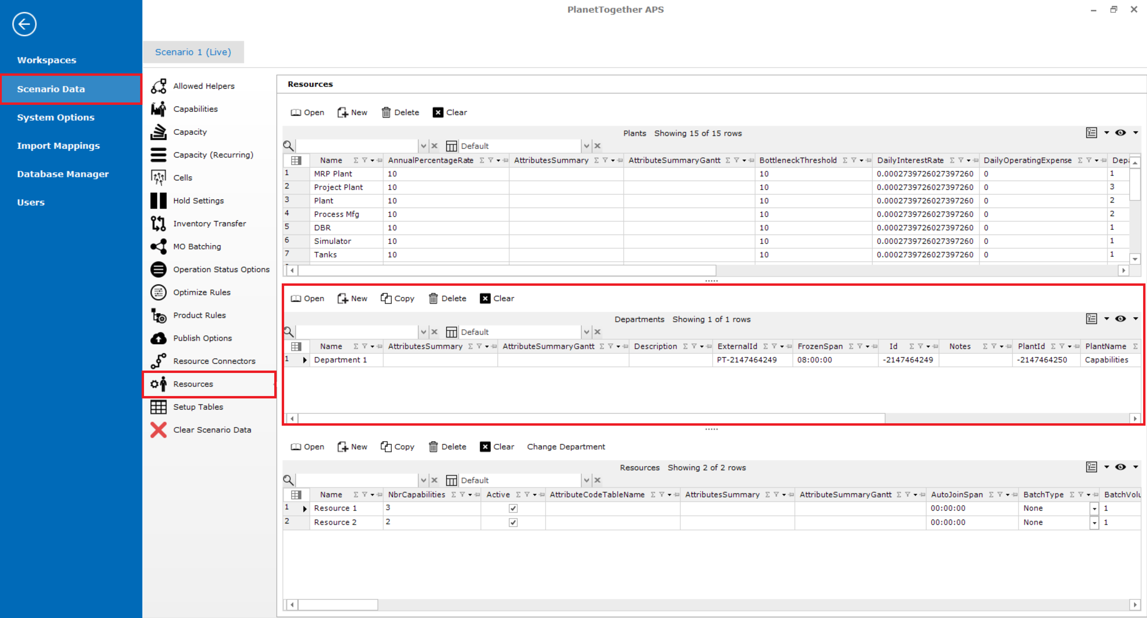Open the Plants grid Default layout dropdown
Viewport: 1147px width, 618px height.
586,146
